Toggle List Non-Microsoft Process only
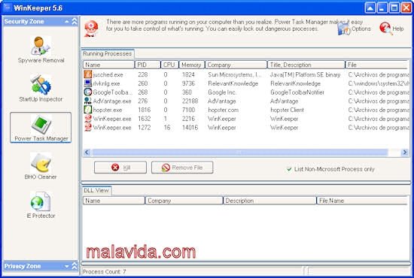The height and width of the screenshot is (278, 414). pos(330,169)
